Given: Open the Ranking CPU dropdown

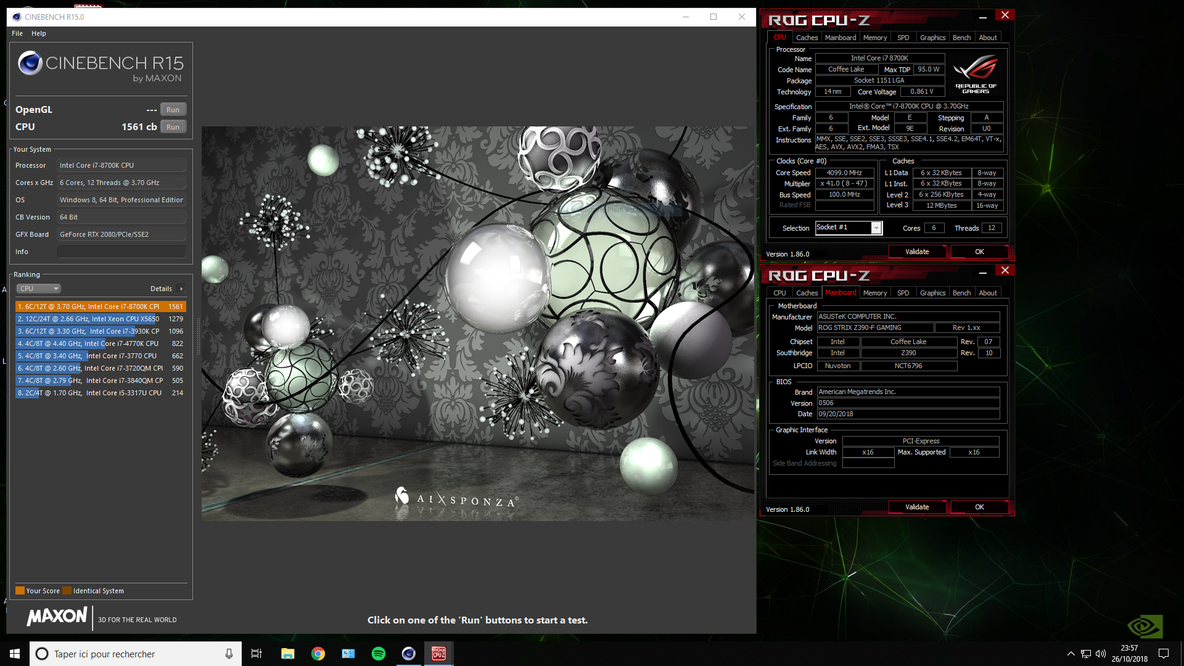Looking at the screenshot, I should click(x=38, y=289).
